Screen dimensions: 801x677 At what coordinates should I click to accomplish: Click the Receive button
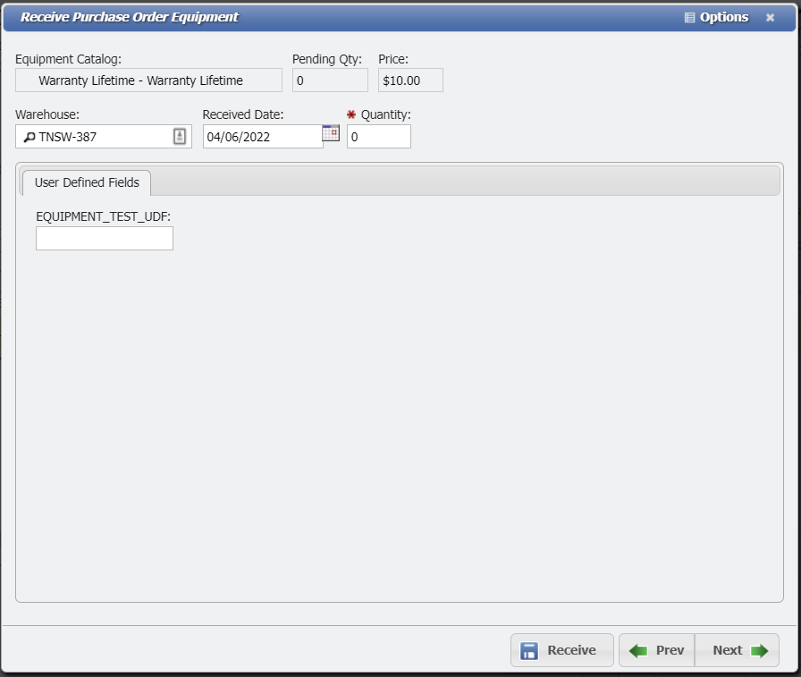coord(561,650)
